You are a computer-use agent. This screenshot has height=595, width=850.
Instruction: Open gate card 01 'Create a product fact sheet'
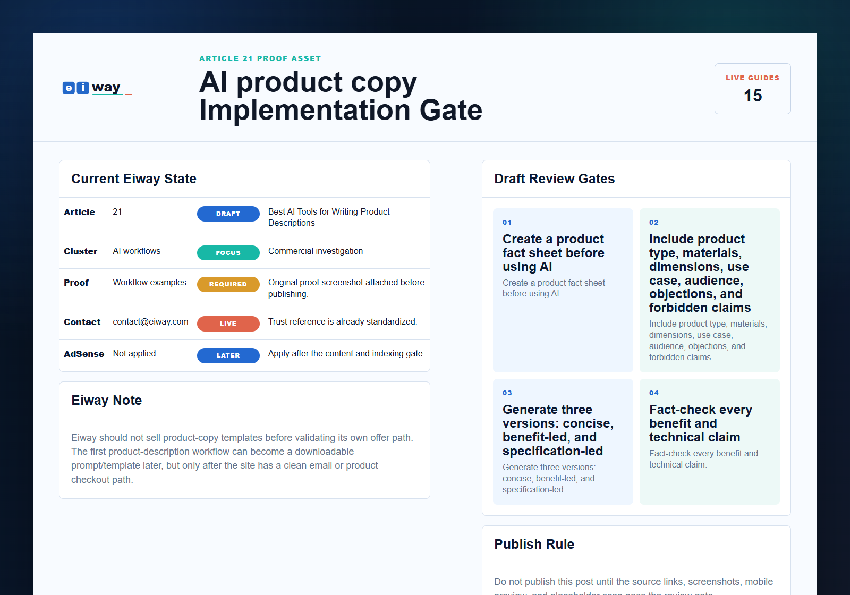(563, 290)
